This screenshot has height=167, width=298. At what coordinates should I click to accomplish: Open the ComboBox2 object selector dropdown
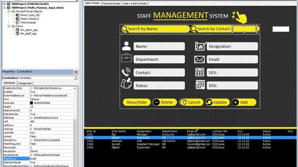[x=75, y=78]
